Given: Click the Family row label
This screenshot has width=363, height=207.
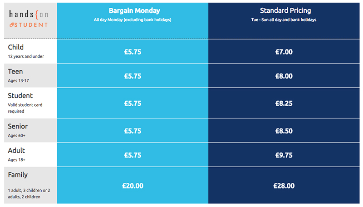Looking at the screenshot, I should click(18, 175).
